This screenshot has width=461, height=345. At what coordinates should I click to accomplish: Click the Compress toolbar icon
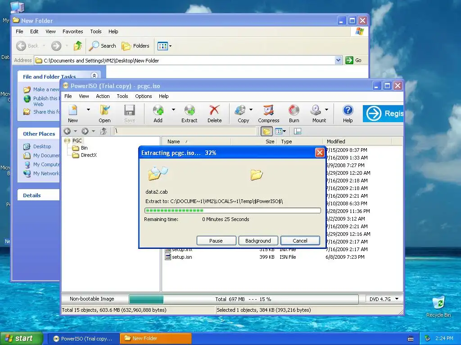tap(268, 111)
